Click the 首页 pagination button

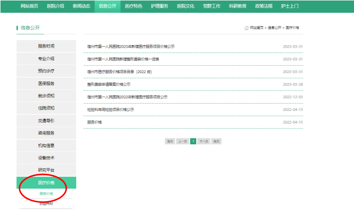click(170, 141)
